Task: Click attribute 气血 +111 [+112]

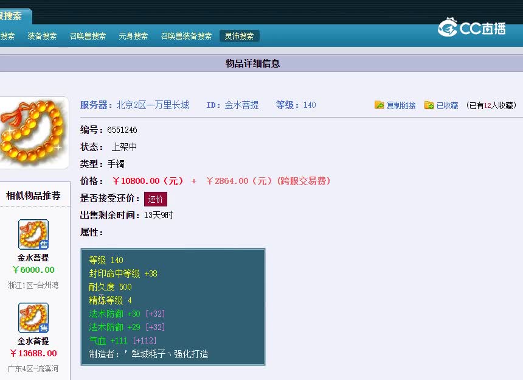Action: 122,340
